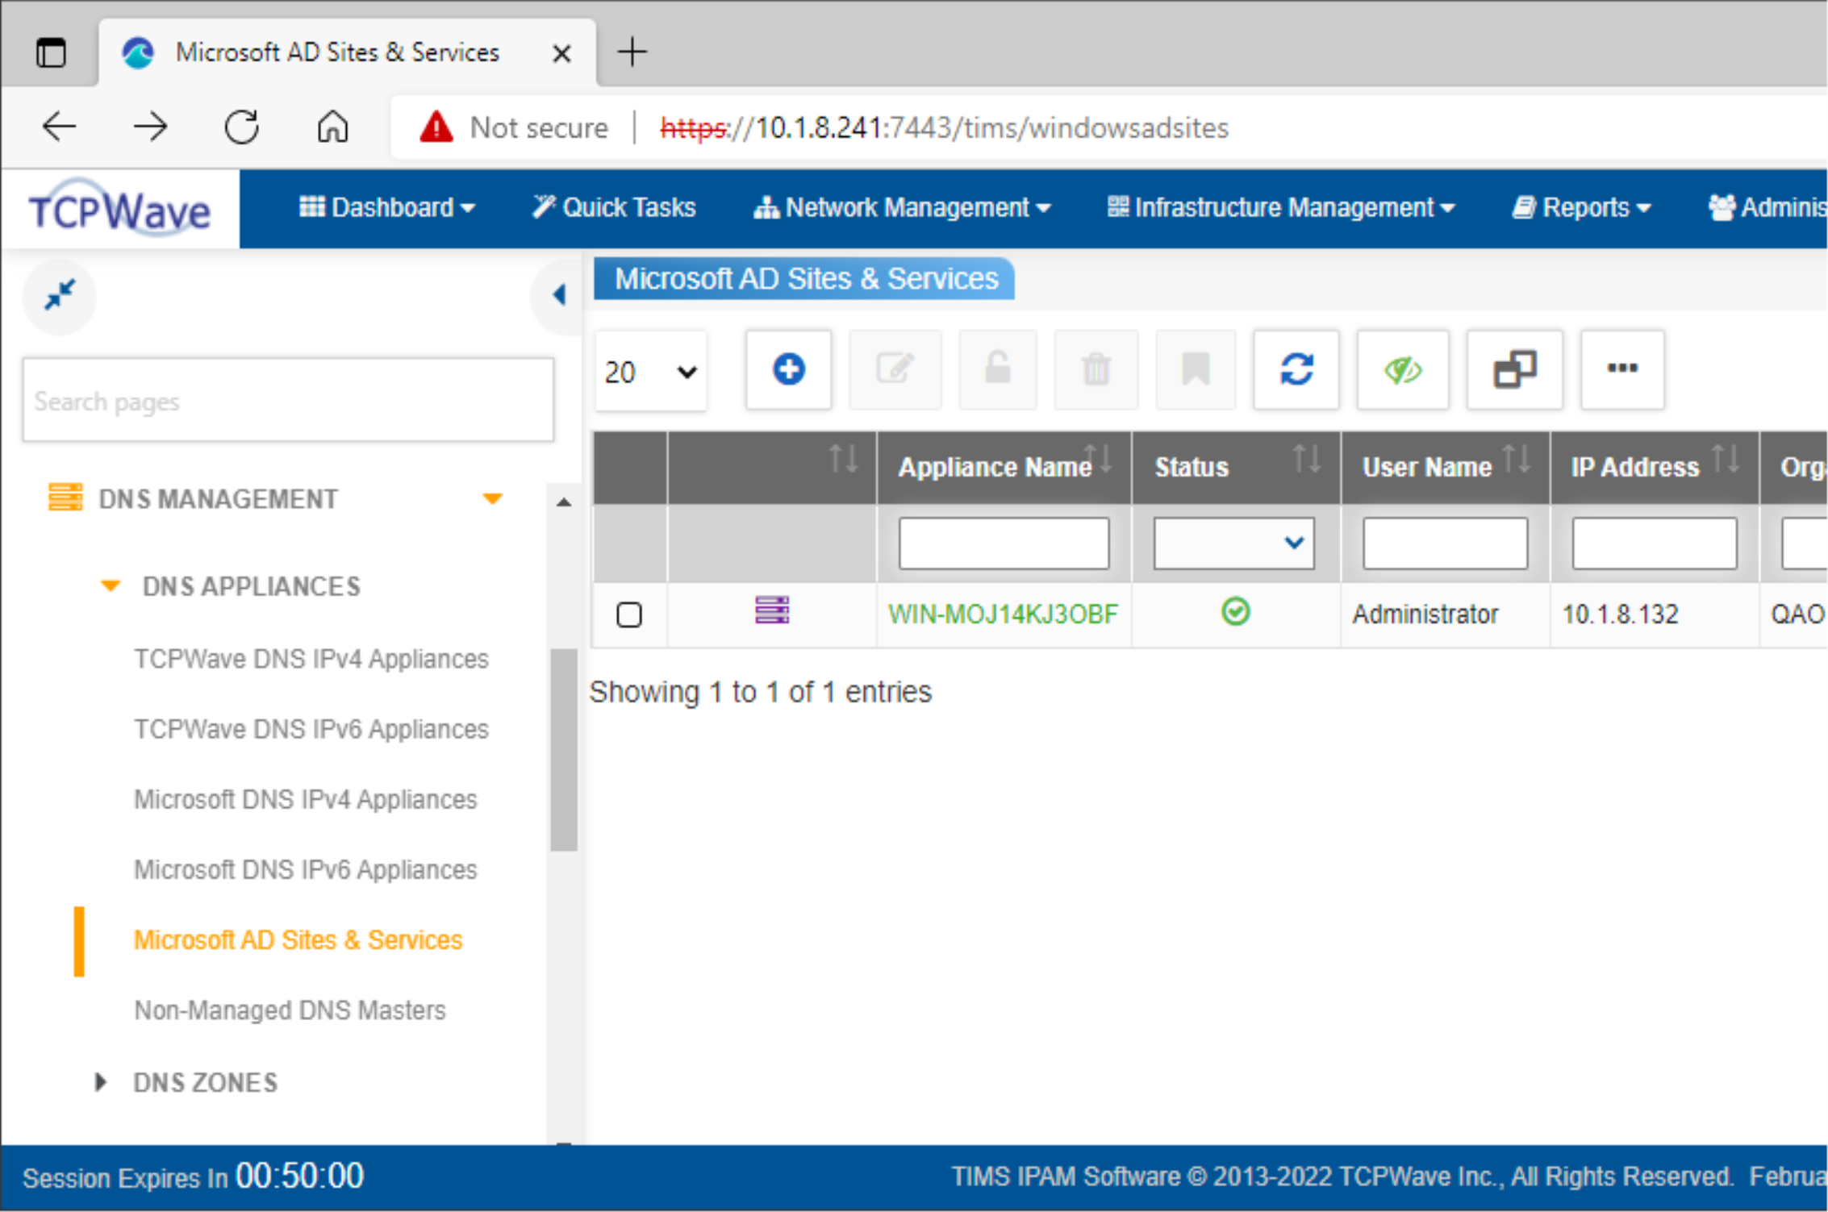Viewport: 1828px width, 1212px height.
Task: Click the overlapping windows toolbar icon
Action: tap(1514, 370)
